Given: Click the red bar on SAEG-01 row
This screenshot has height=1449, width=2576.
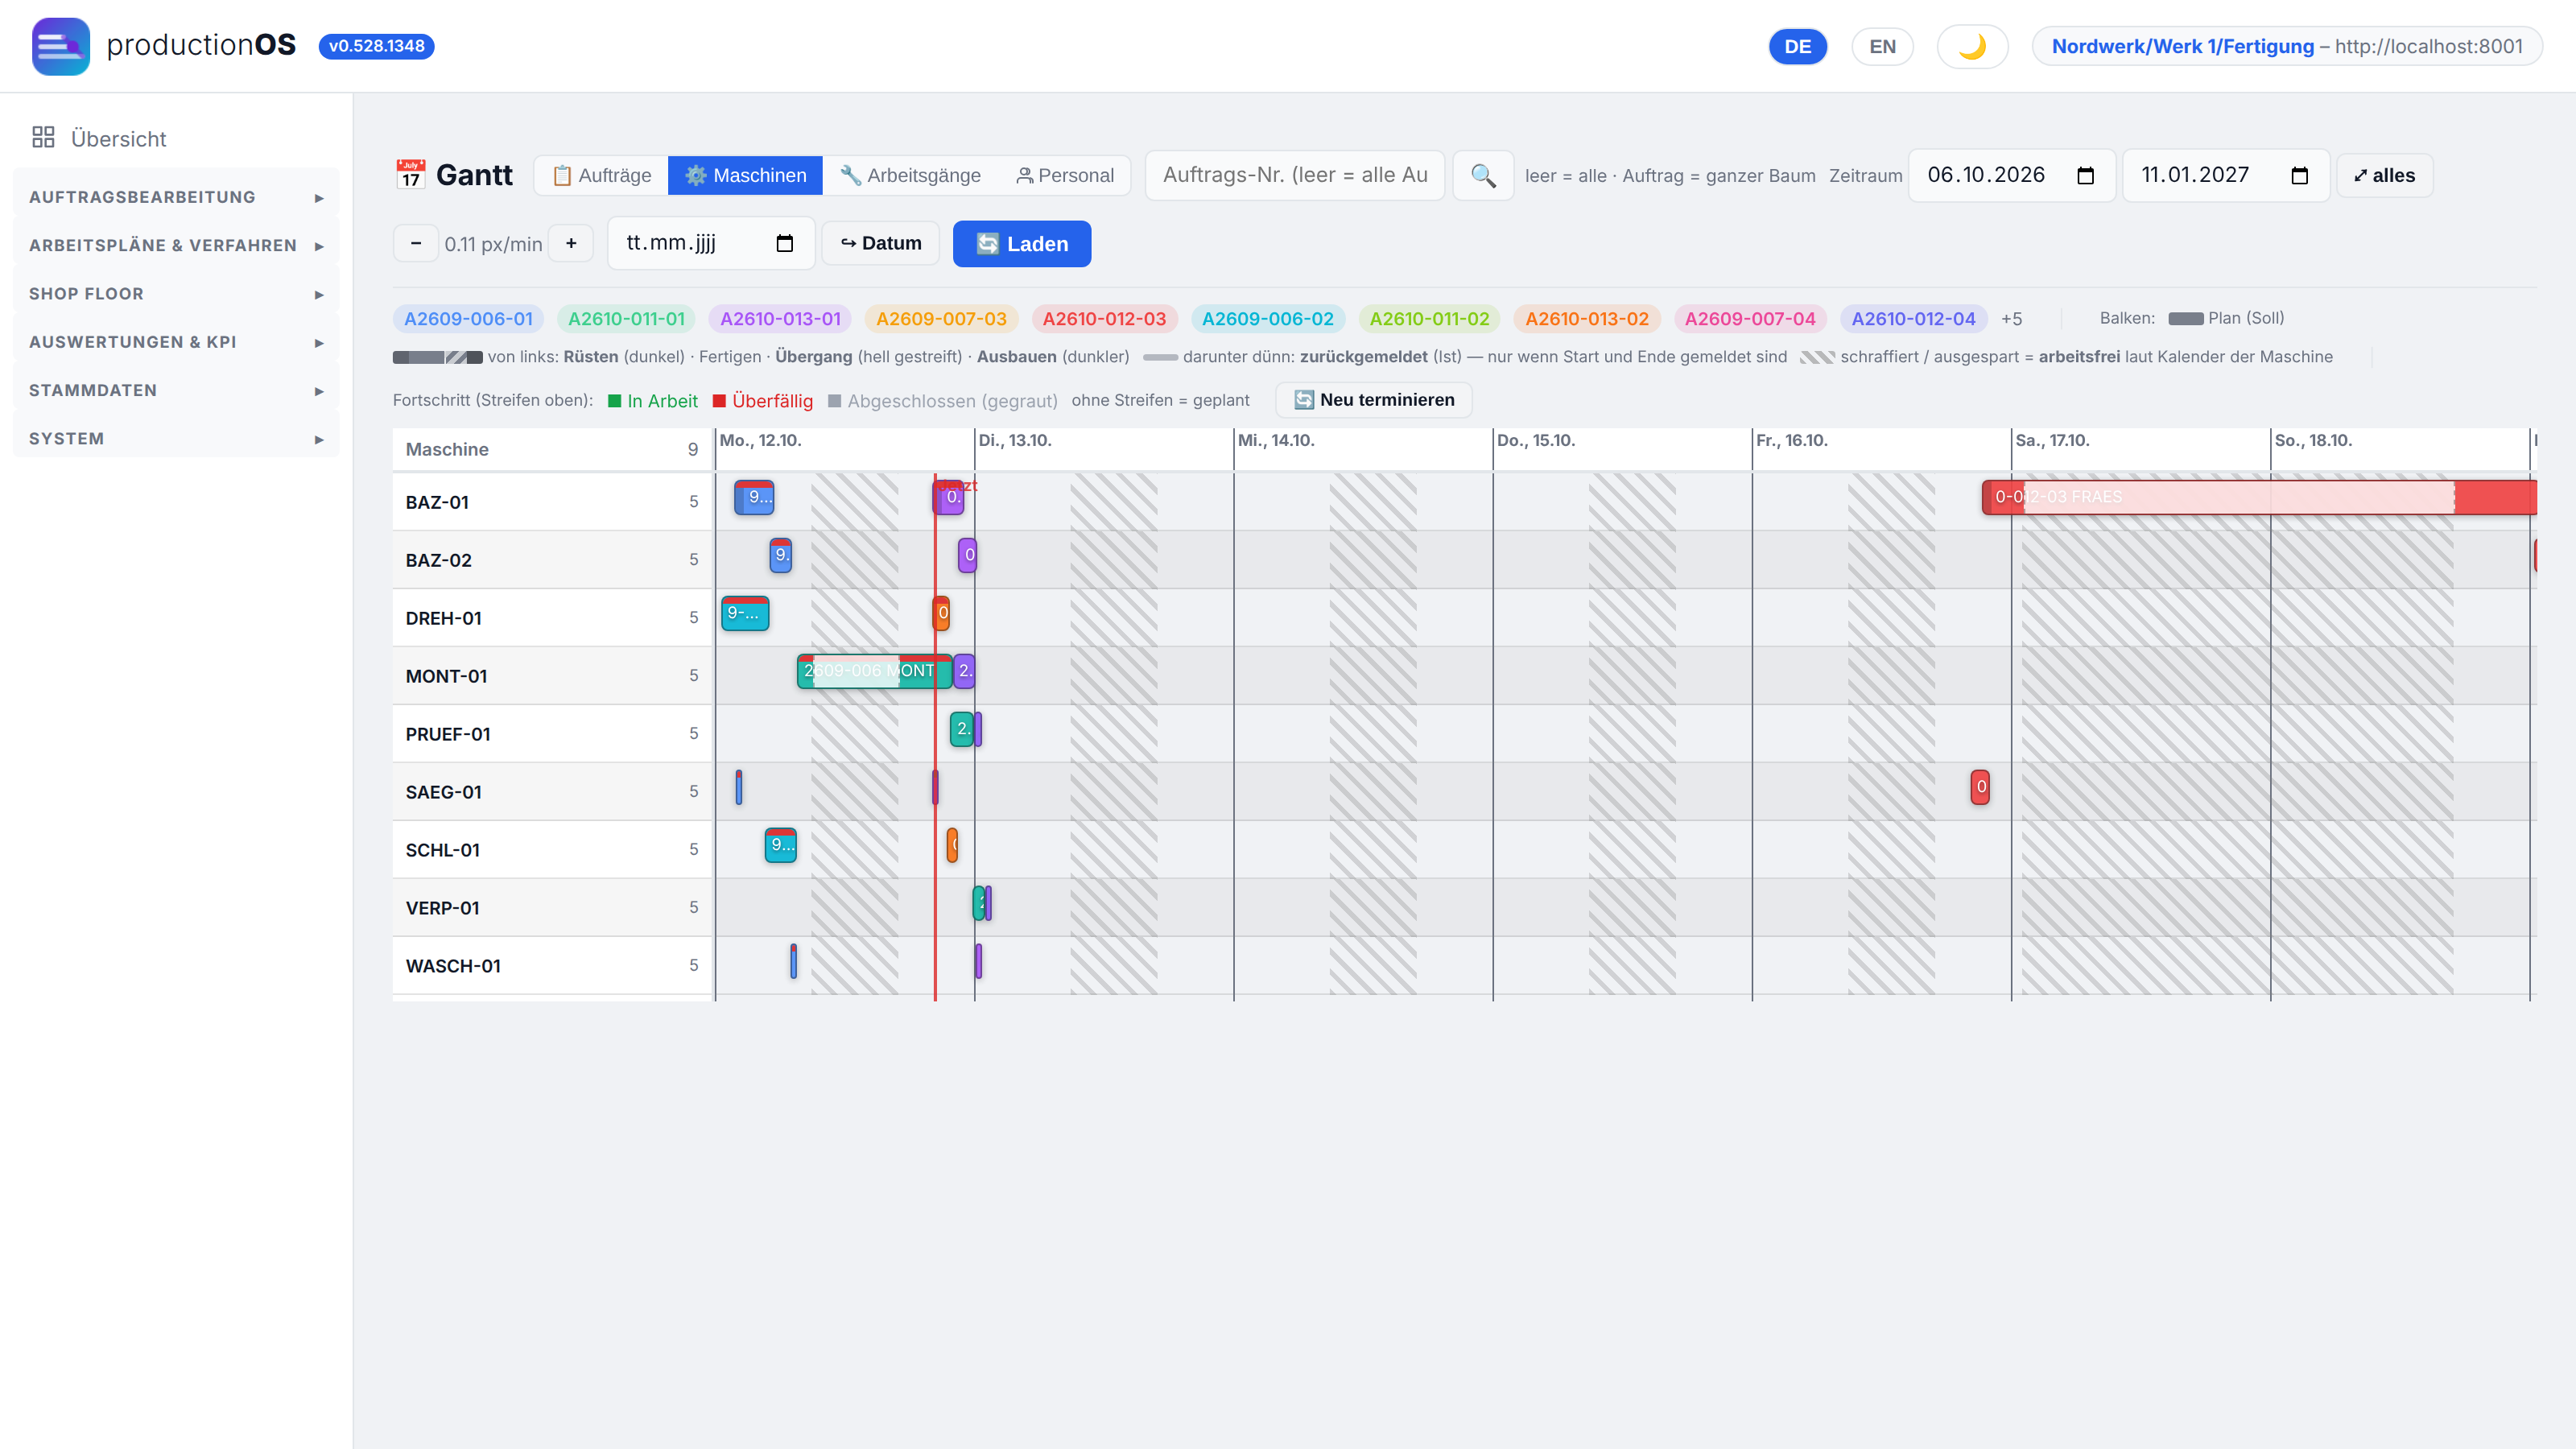Looking at the screenshot, I should [x=1980, y=787].
